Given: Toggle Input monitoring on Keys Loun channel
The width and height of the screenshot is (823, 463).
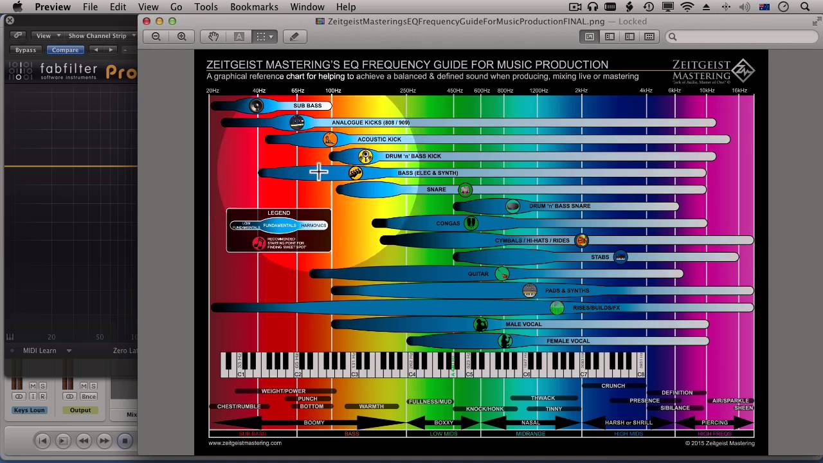Looking at the screenshot, I should [32, 396].
